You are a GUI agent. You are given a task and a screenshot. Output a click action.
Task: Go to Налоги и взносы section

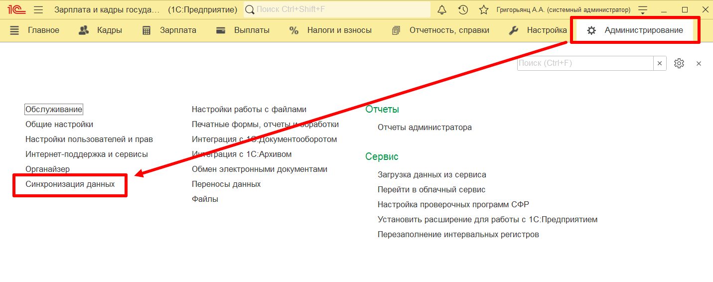click(x=330, y=30)
